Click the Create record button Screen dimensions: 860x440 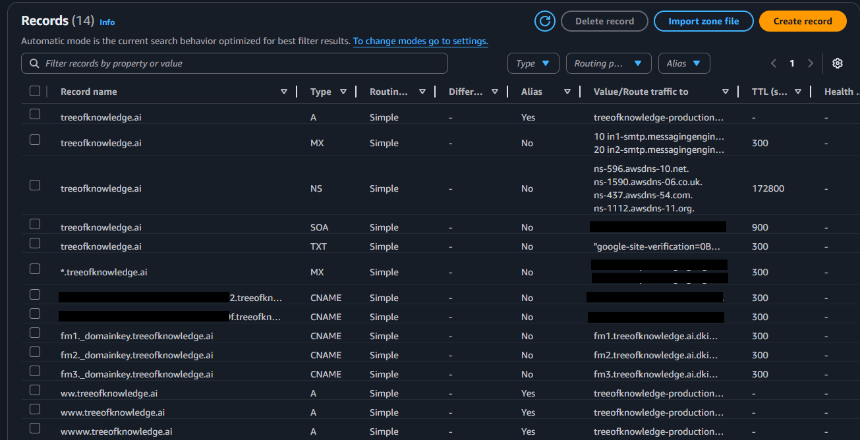click(x=802, y=21)
